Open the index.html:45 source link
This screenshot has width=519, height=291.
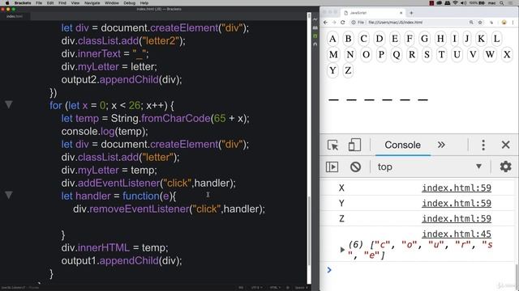[x=457, y=234]
